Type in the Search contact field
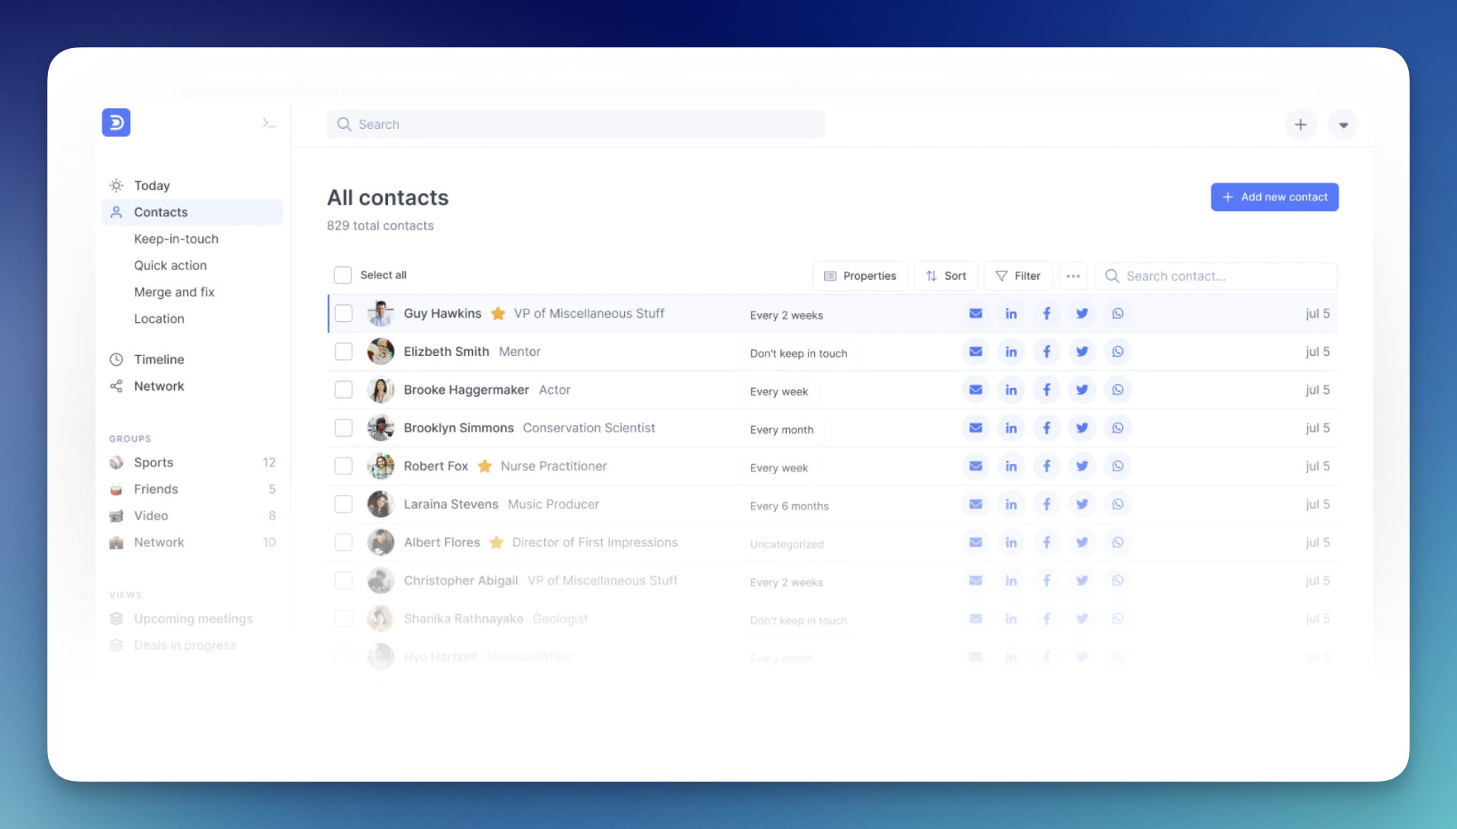Image resolution: width=1457 pixels, height=829 pixels. point(1216,275)
